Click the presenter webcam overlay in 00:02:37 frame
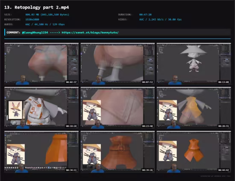 (23, 80)
